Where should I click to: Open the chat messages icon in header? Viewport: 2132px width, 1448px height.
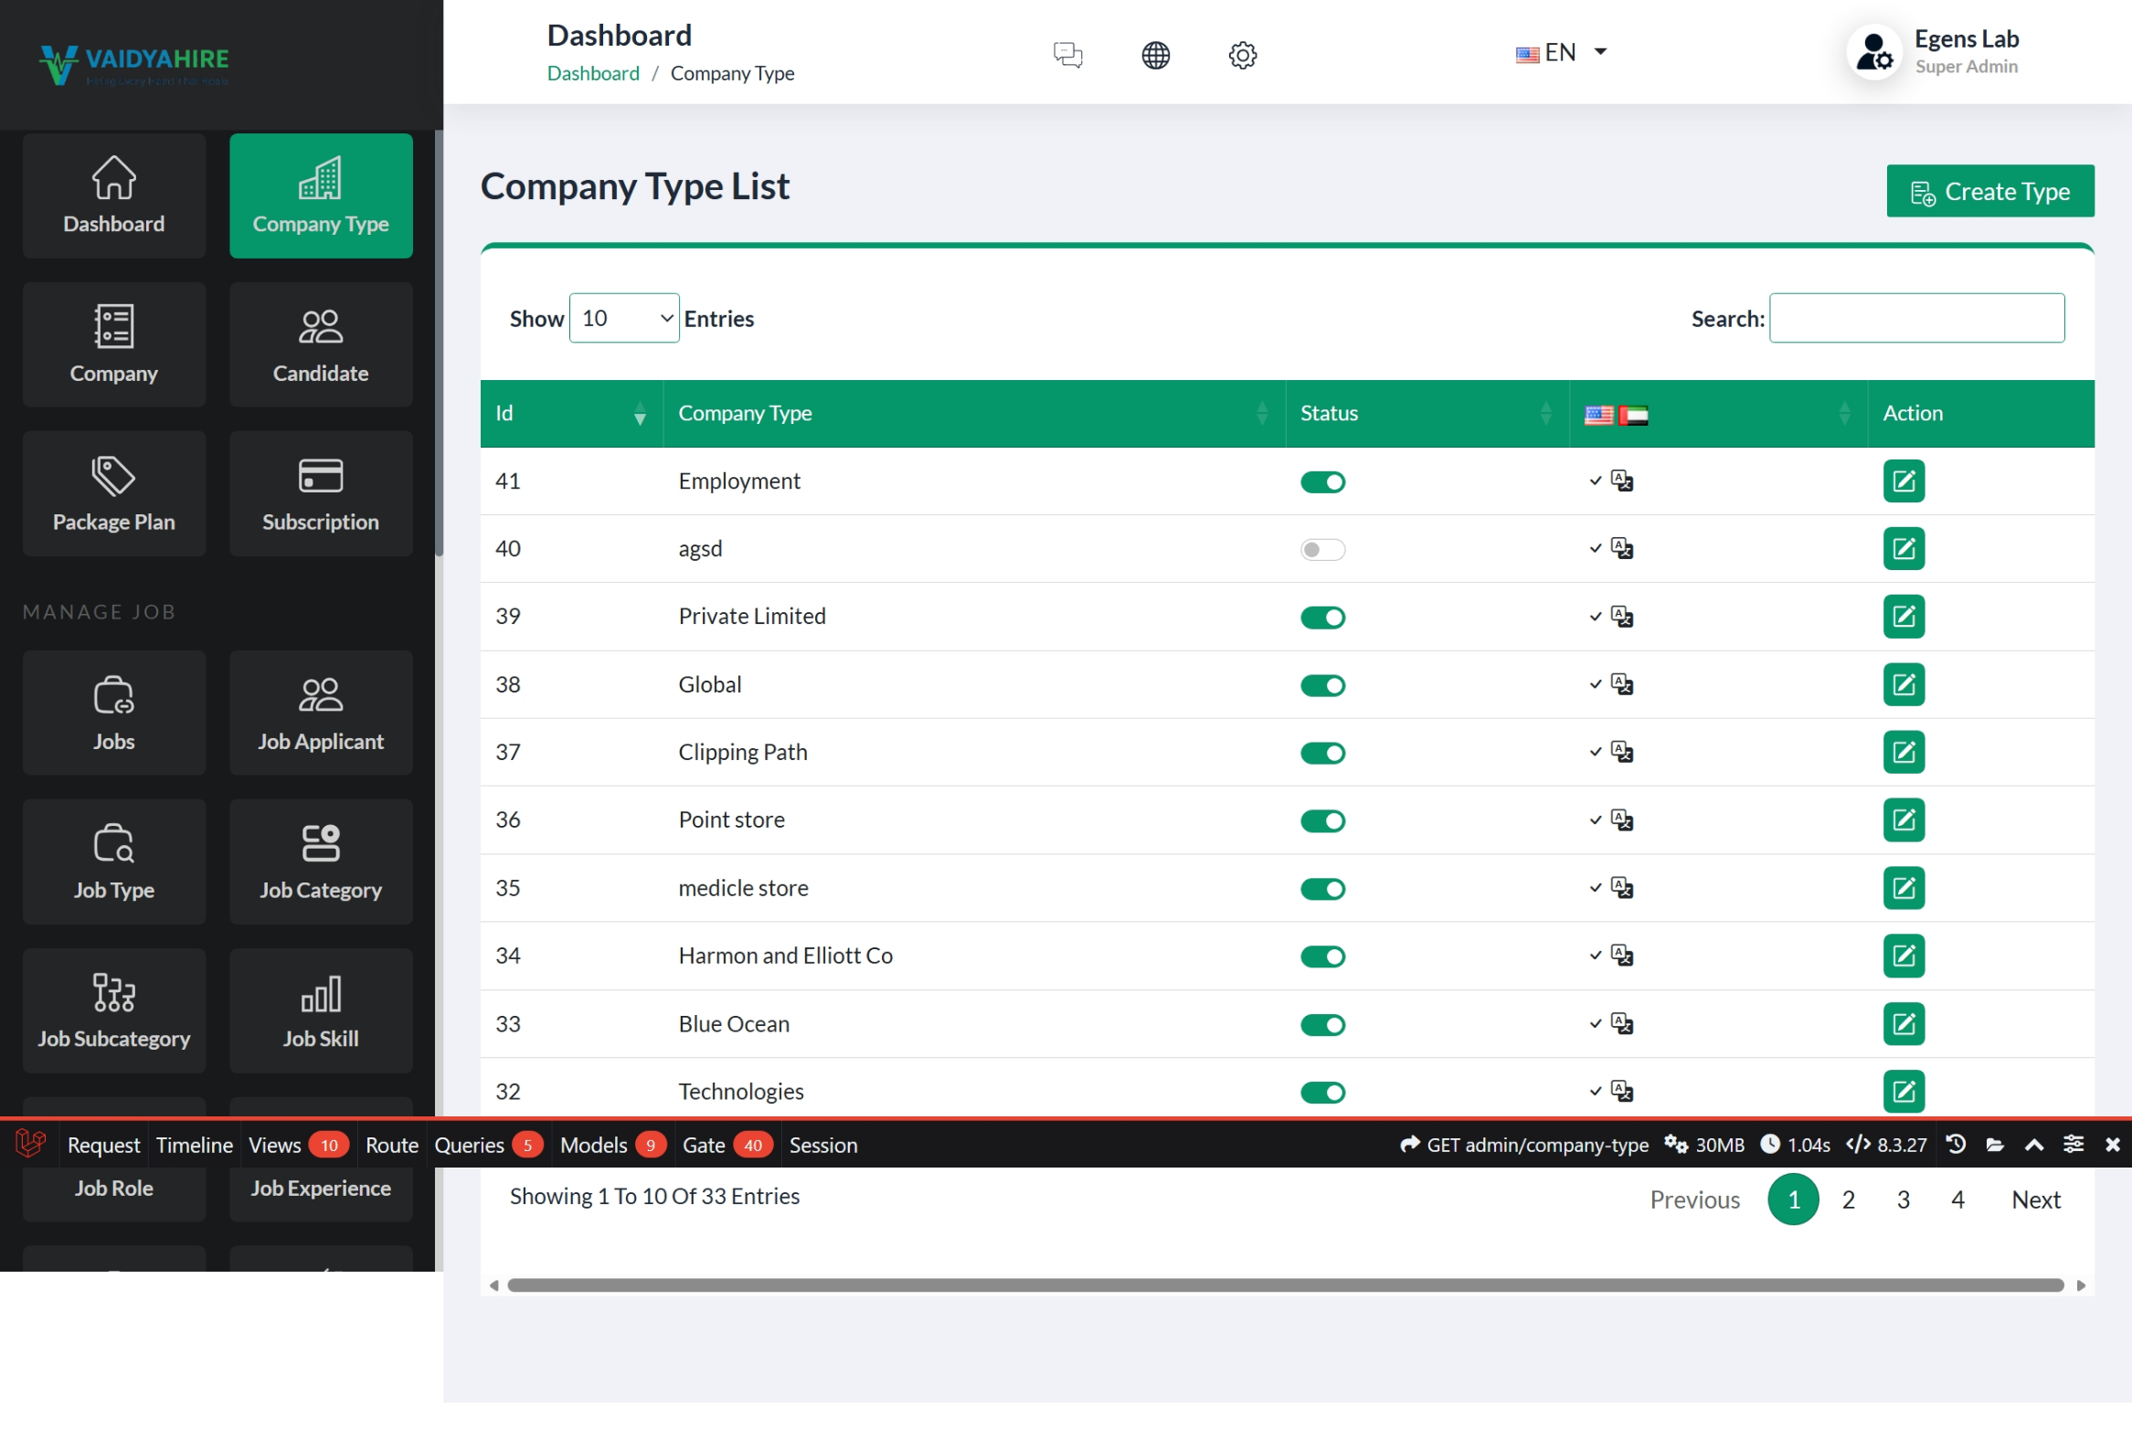[x=1067, y=55]
